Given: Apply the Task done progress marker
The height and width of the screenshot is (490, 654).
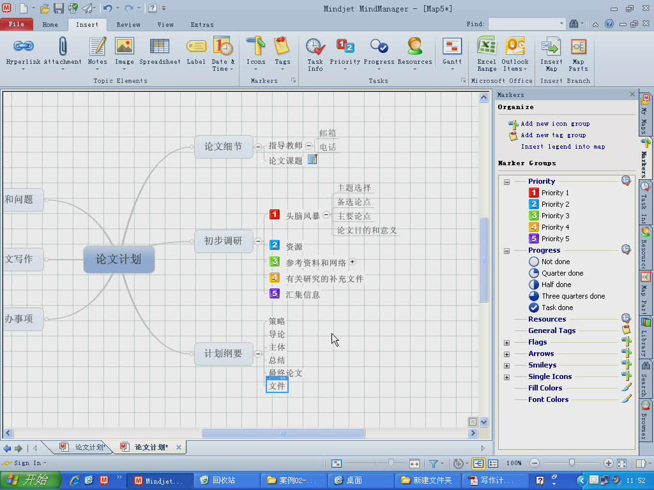Looking at the screenshot, I should pos(551,308).
